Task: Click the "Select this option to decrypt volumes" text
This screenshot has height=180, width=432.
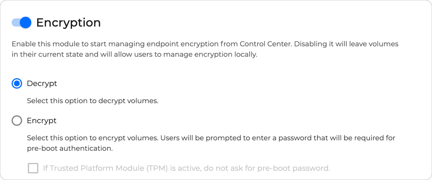Action: click(92, 101)
